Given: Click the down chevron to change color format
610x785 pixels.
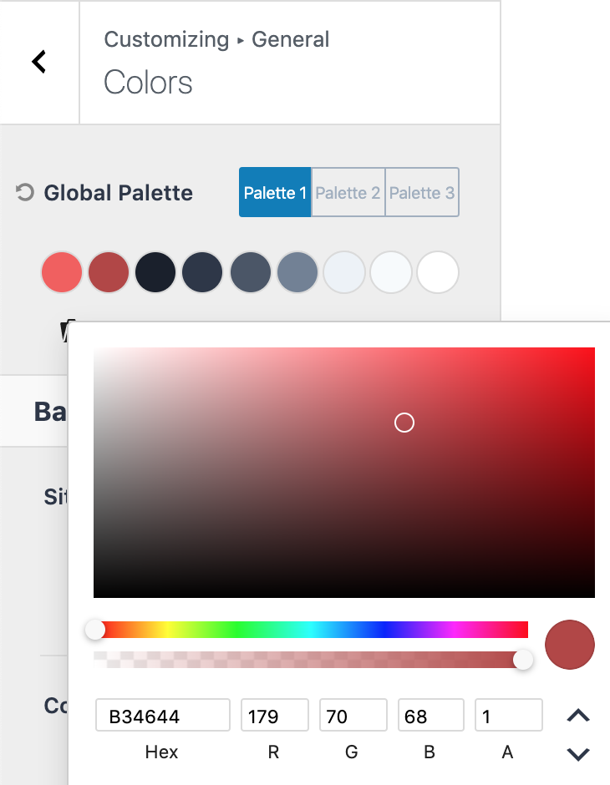Looking at the screenshot, I should [x=578, y=754].
